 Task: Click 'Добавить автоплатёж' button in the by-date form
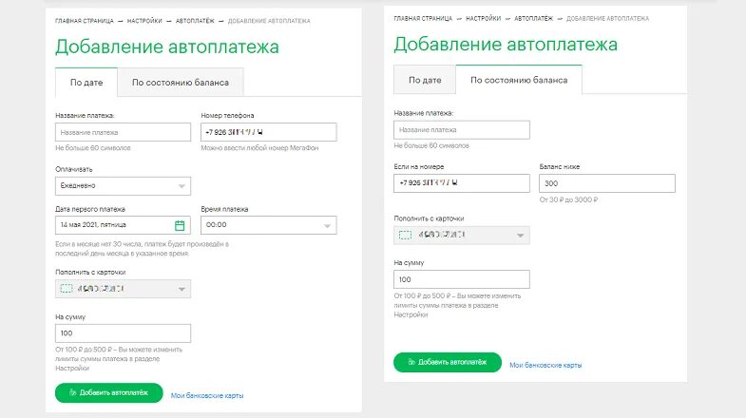(109, 392)
